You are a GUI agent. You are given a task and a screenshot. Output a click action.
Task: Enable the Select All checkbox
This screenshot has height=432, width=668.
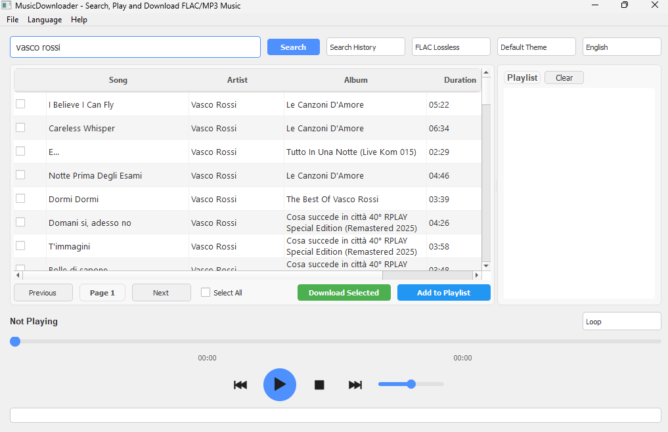(x=206, y=292)
